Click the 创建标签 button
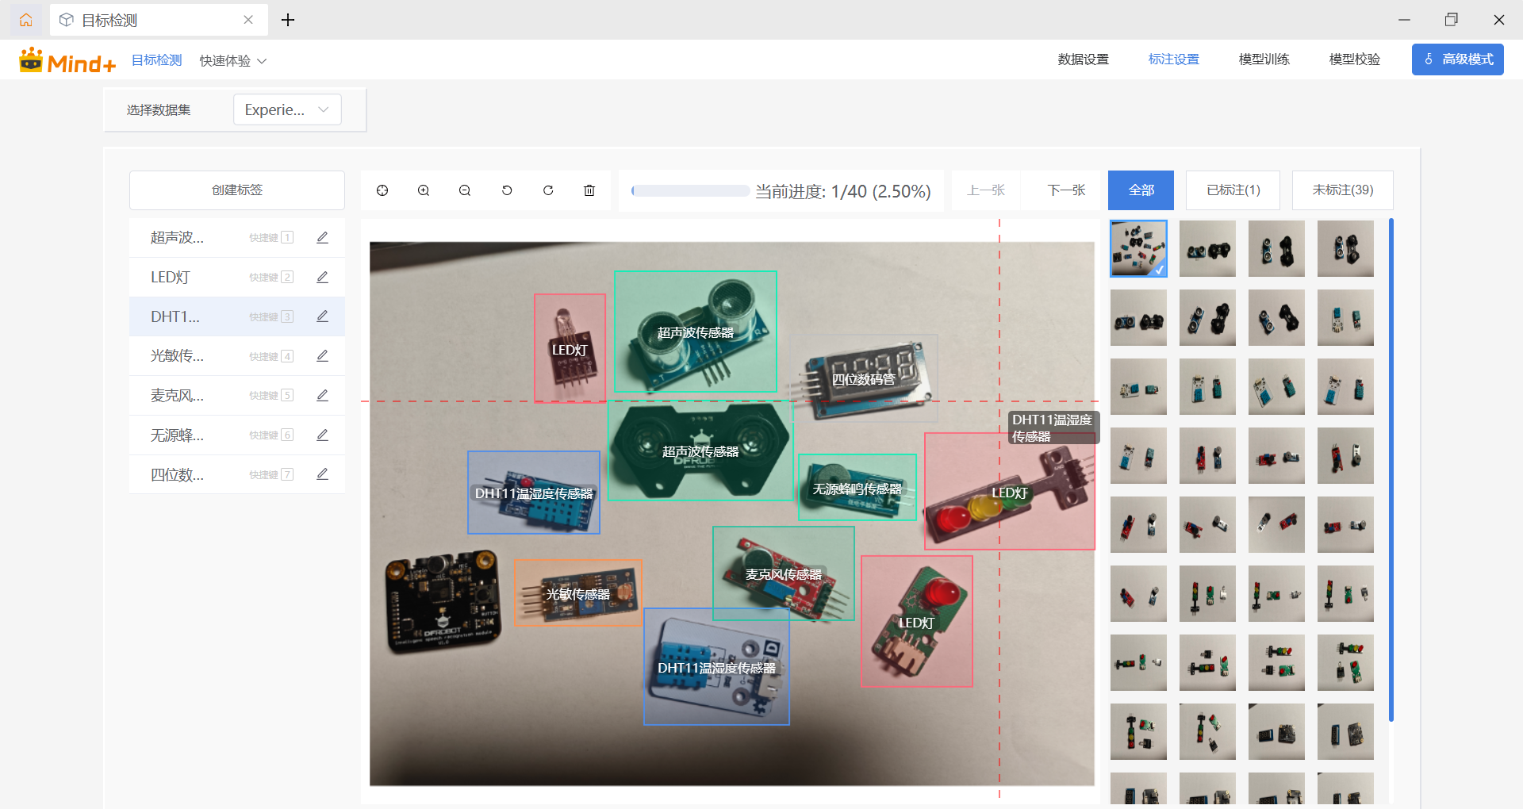Viewport: 1523px width, 809px height. (x=237, y=190)
